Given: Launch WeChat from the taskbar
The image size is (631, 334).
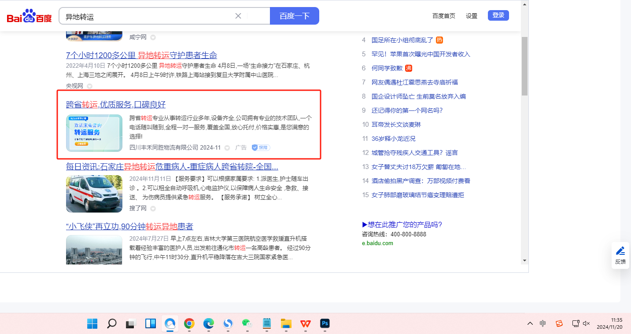Looking at the screenshot, I should tap(247, 324).
